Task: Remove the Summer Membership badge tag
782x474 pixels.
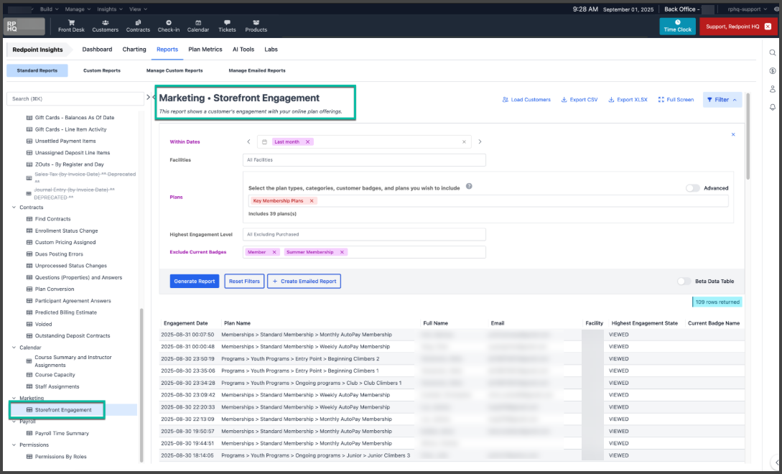Action: 343,252
